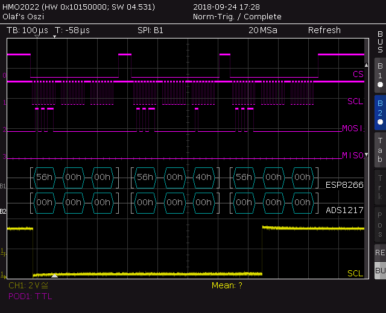This screenshot has height=313, width=386.
Task: Click the Olaf's Oszi device name
Action: click(23, 17)
